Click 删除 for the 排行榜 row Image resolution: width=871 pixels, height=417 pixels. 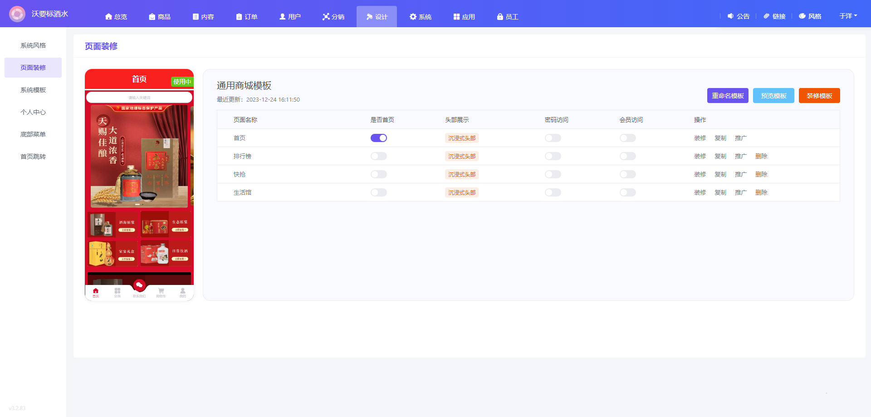[761, 156]
